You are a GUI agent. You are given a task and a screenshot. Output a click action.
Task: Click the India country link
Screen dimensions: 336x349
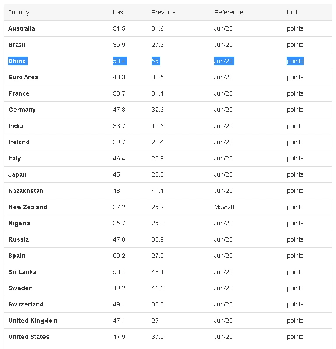16,126
